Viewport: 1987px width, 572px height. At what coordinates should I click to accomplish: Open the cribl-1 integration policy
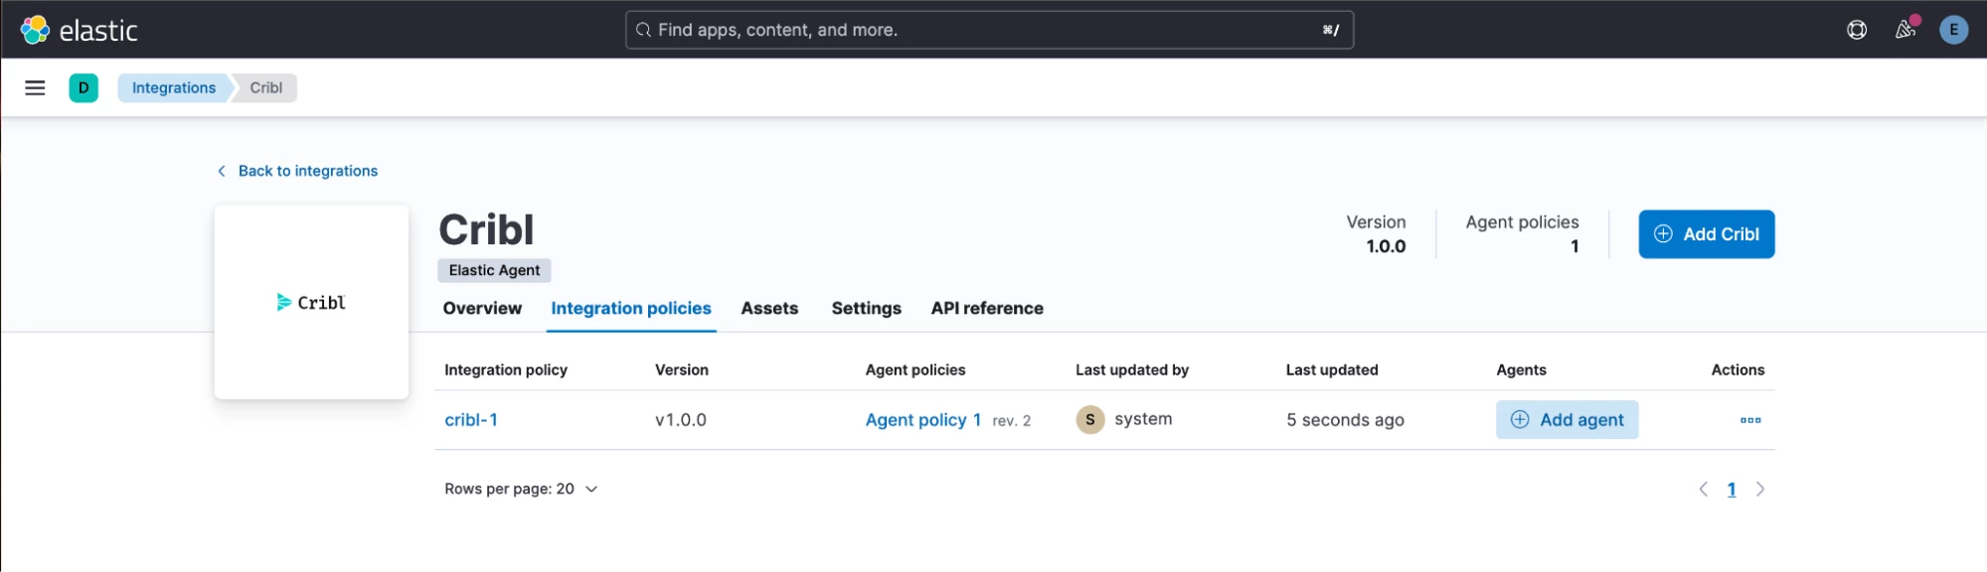point(471,420)
